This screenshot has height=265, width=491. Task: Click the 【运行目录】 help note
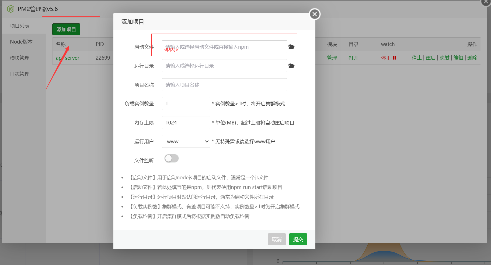(201, 197)
